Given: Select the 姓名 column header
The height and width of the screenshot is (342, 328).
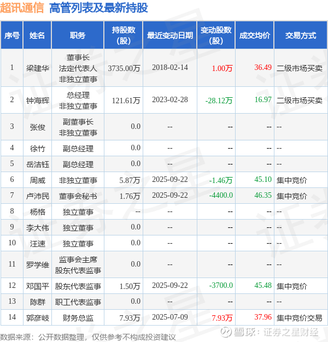Looking at the screenshot, I should coord(37,35).
